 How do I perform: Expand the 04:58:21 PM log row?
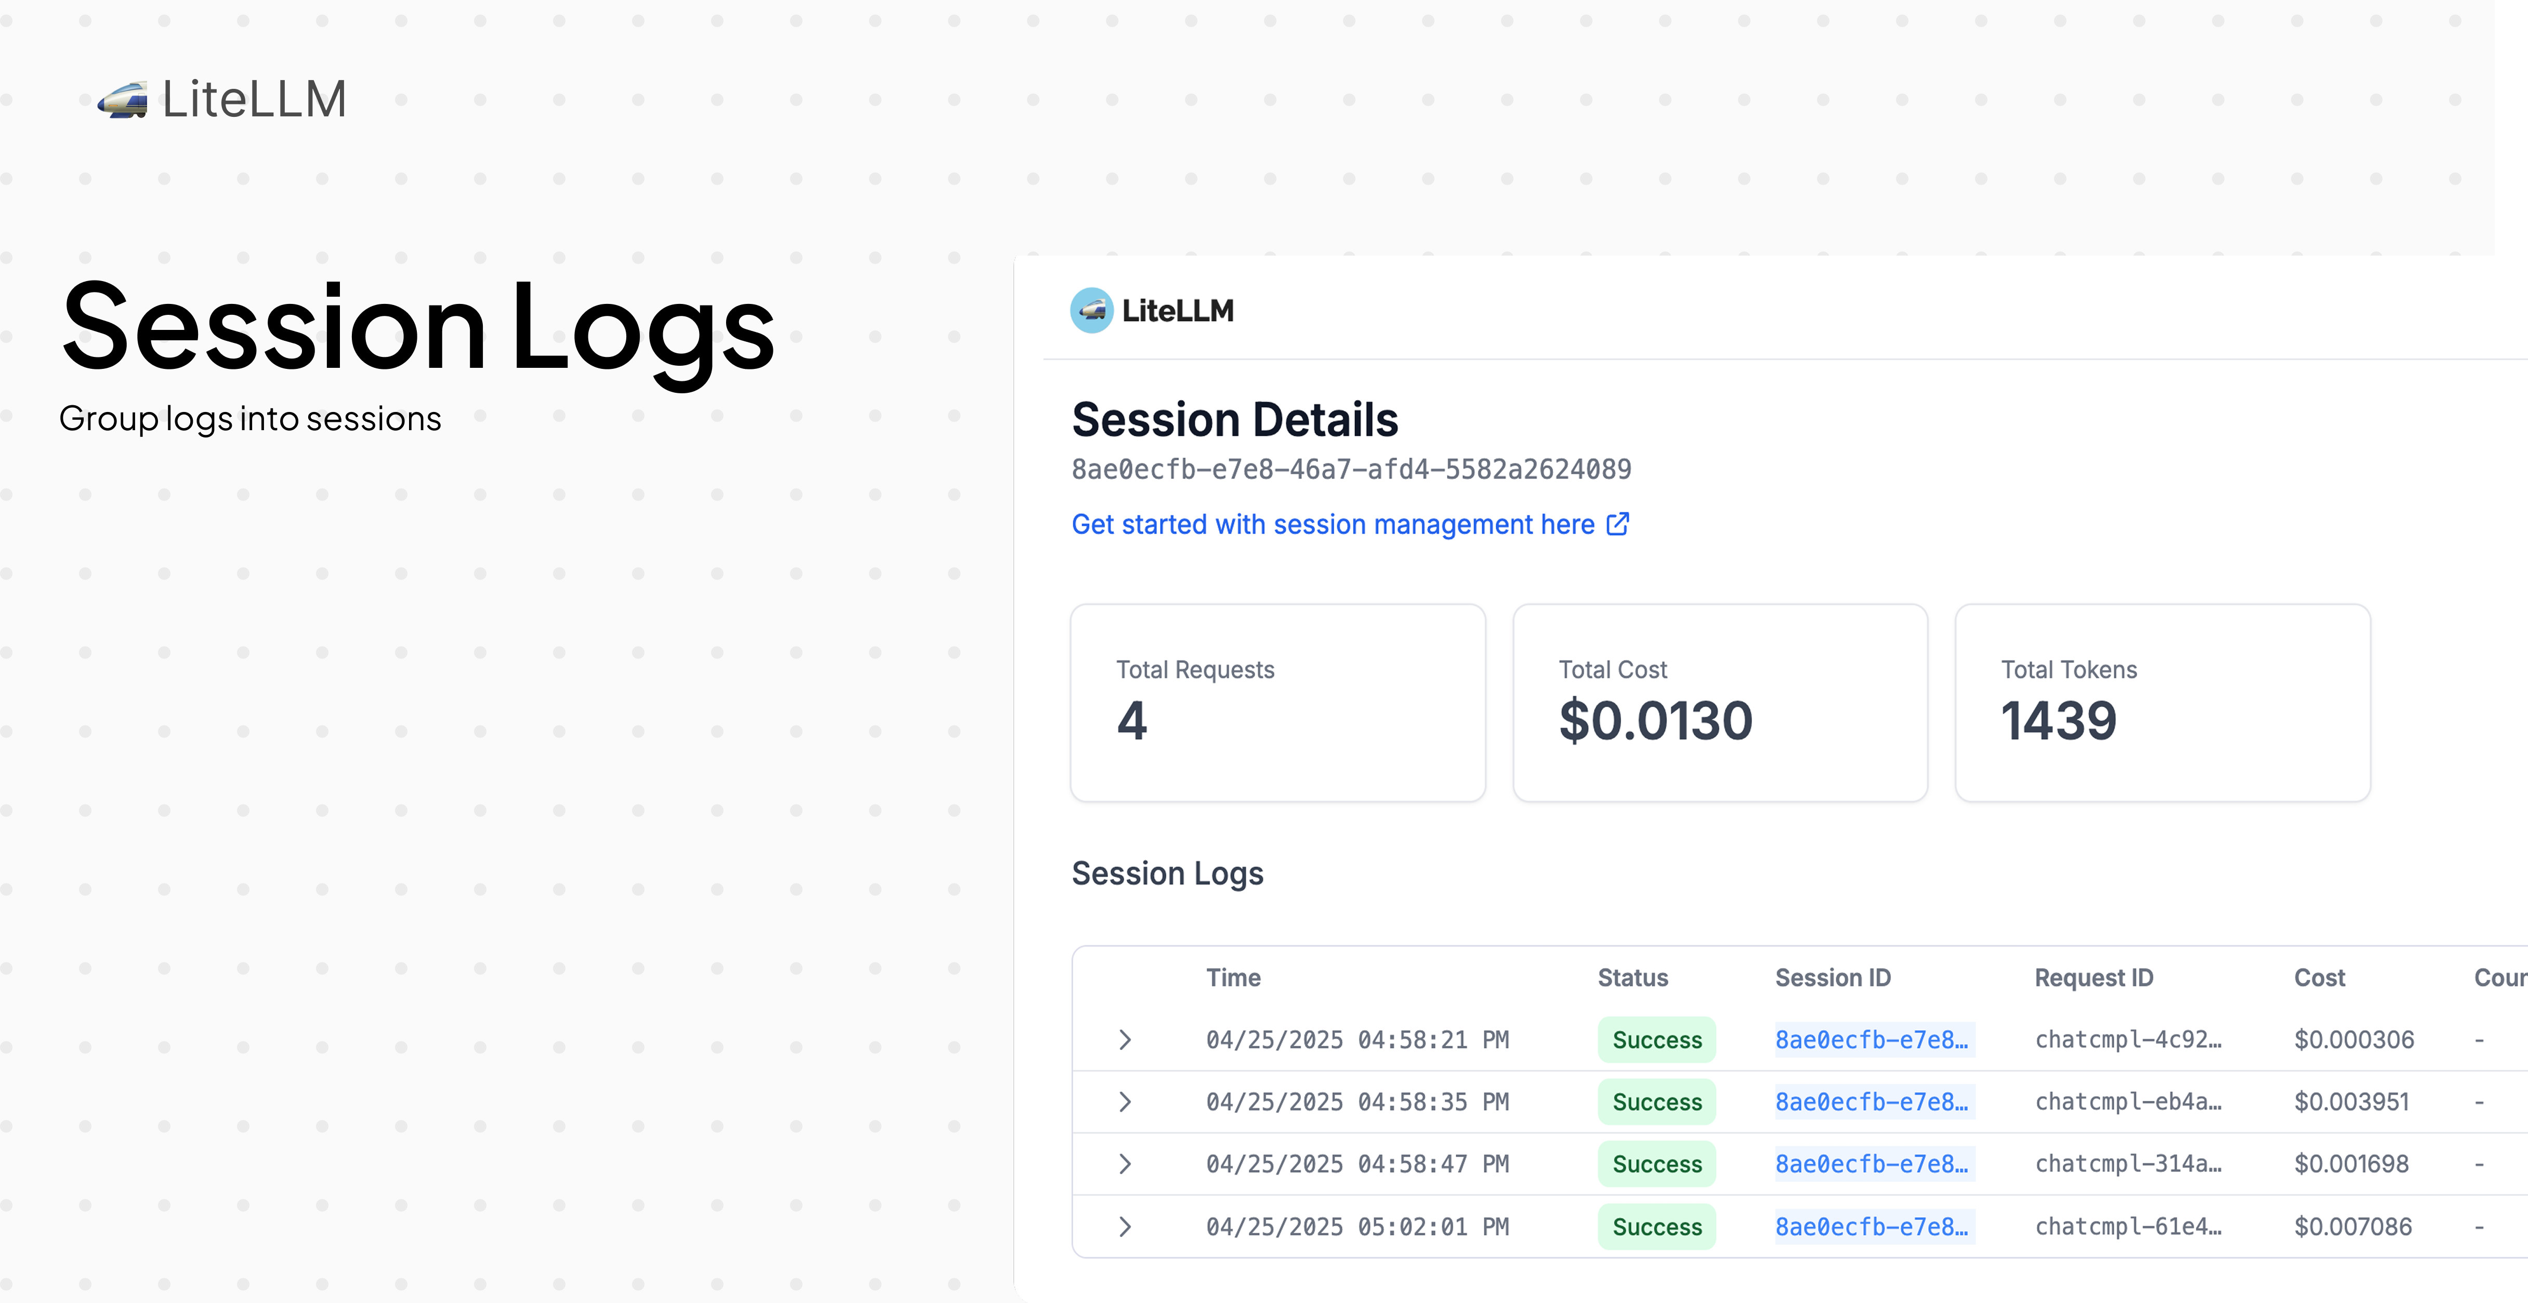[x=1125, y=1040]
